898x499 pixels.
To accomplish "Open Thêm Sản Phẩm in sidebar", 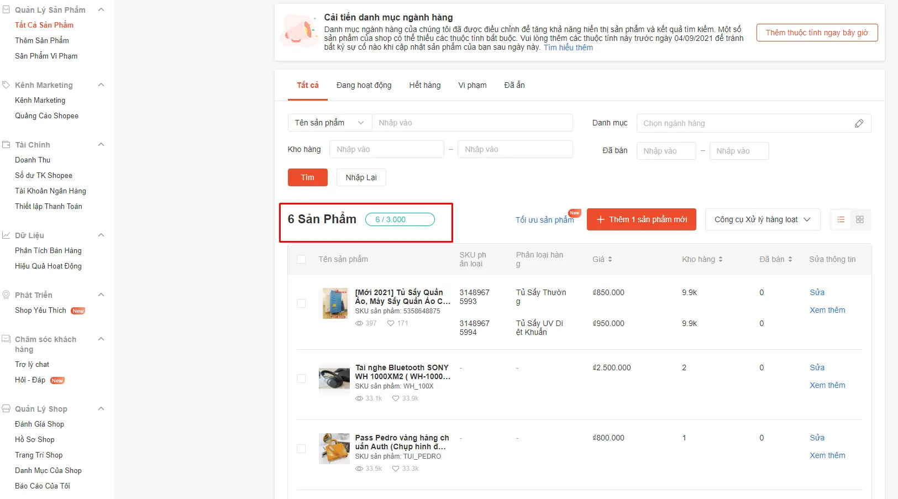I will [x=42, y=40].
